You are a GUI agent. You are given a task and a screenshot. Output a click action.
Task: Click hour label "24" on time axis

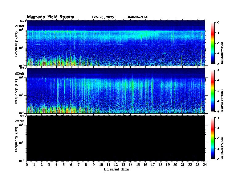(x=205, y=165)
